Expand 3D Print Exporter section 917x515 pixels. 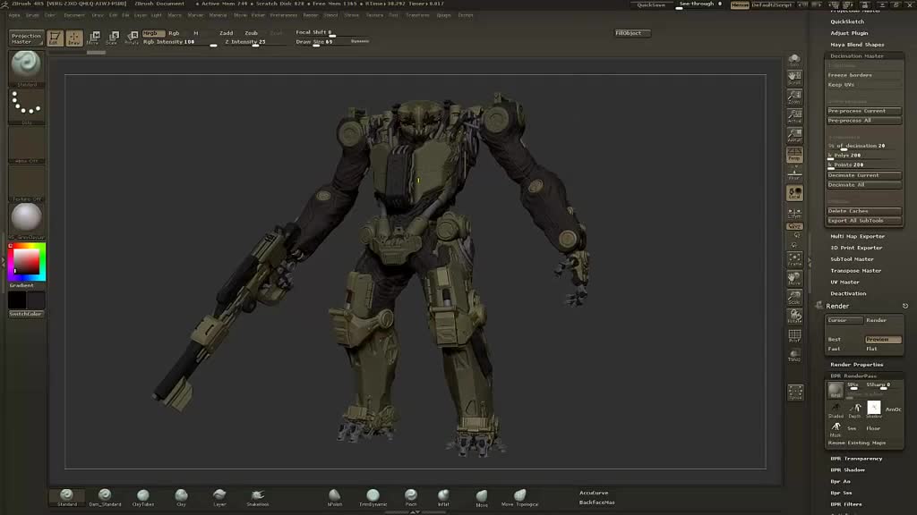856,248
